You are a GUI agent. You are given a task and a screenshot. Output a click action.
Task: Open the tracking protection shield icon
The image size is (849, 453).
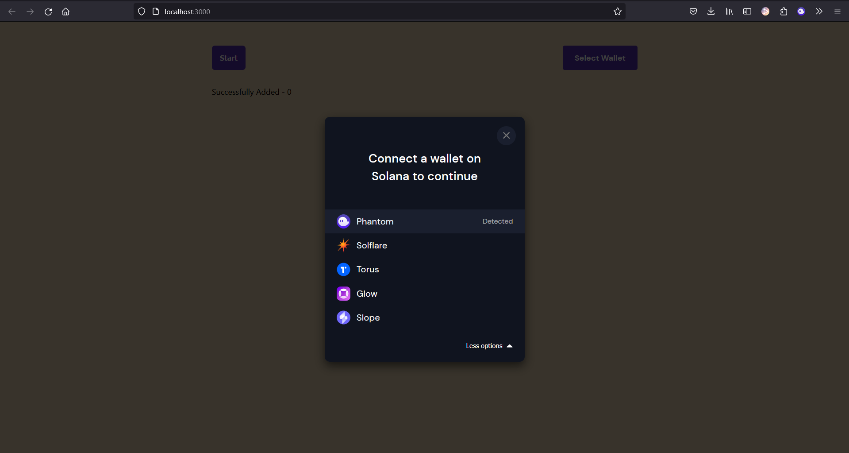point(142,12)
